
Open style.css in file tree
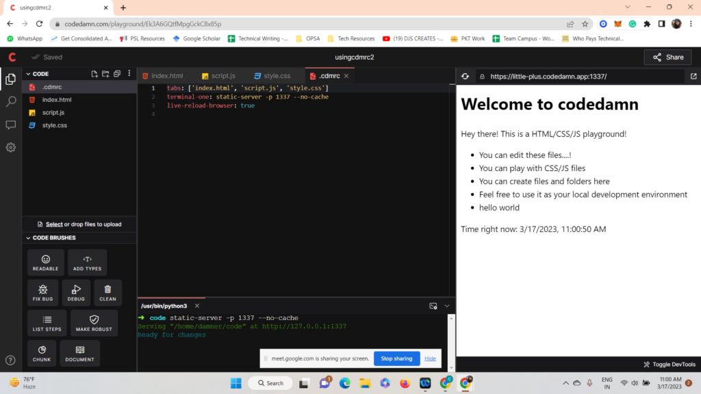(79, 126)
